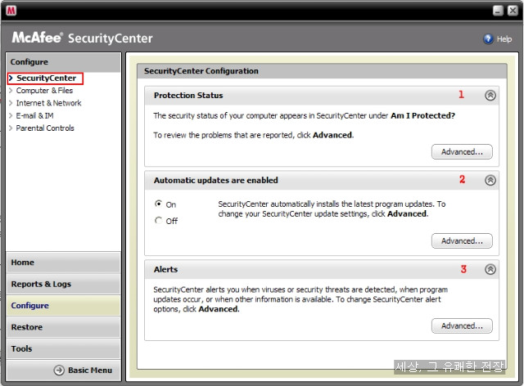Open the Tools menu
This screenshot has height=386, width=524.
pos(63,348)
